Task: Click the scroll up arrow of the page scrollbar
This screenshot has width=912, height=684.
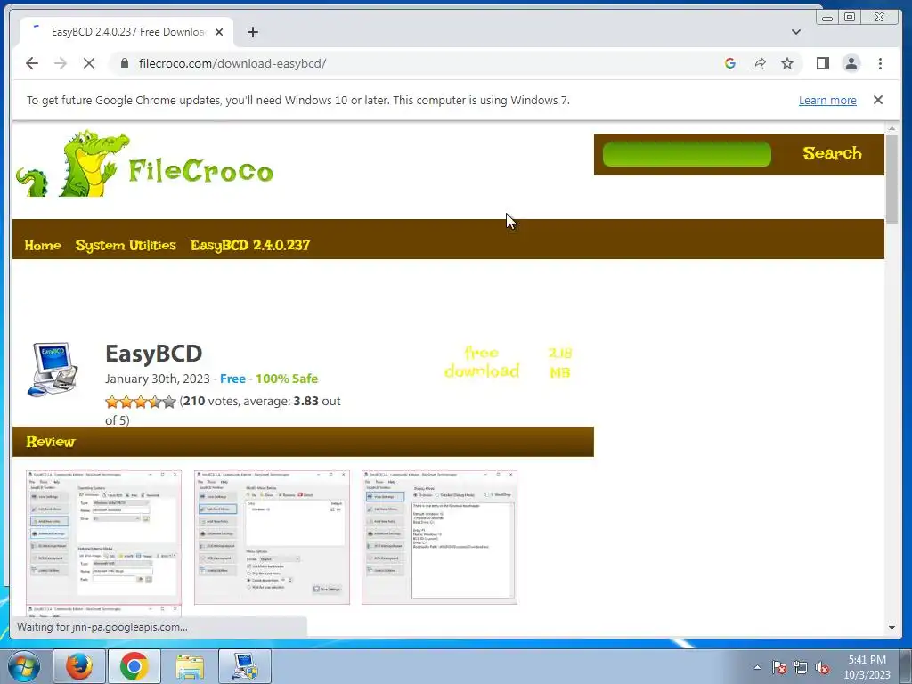Action: 892,128
